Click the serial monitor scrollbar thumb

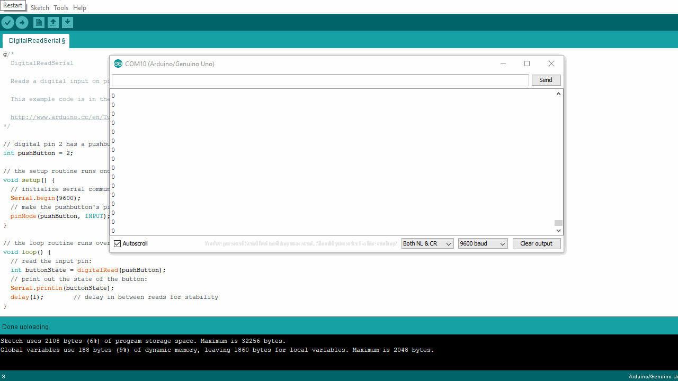[558, 223]
